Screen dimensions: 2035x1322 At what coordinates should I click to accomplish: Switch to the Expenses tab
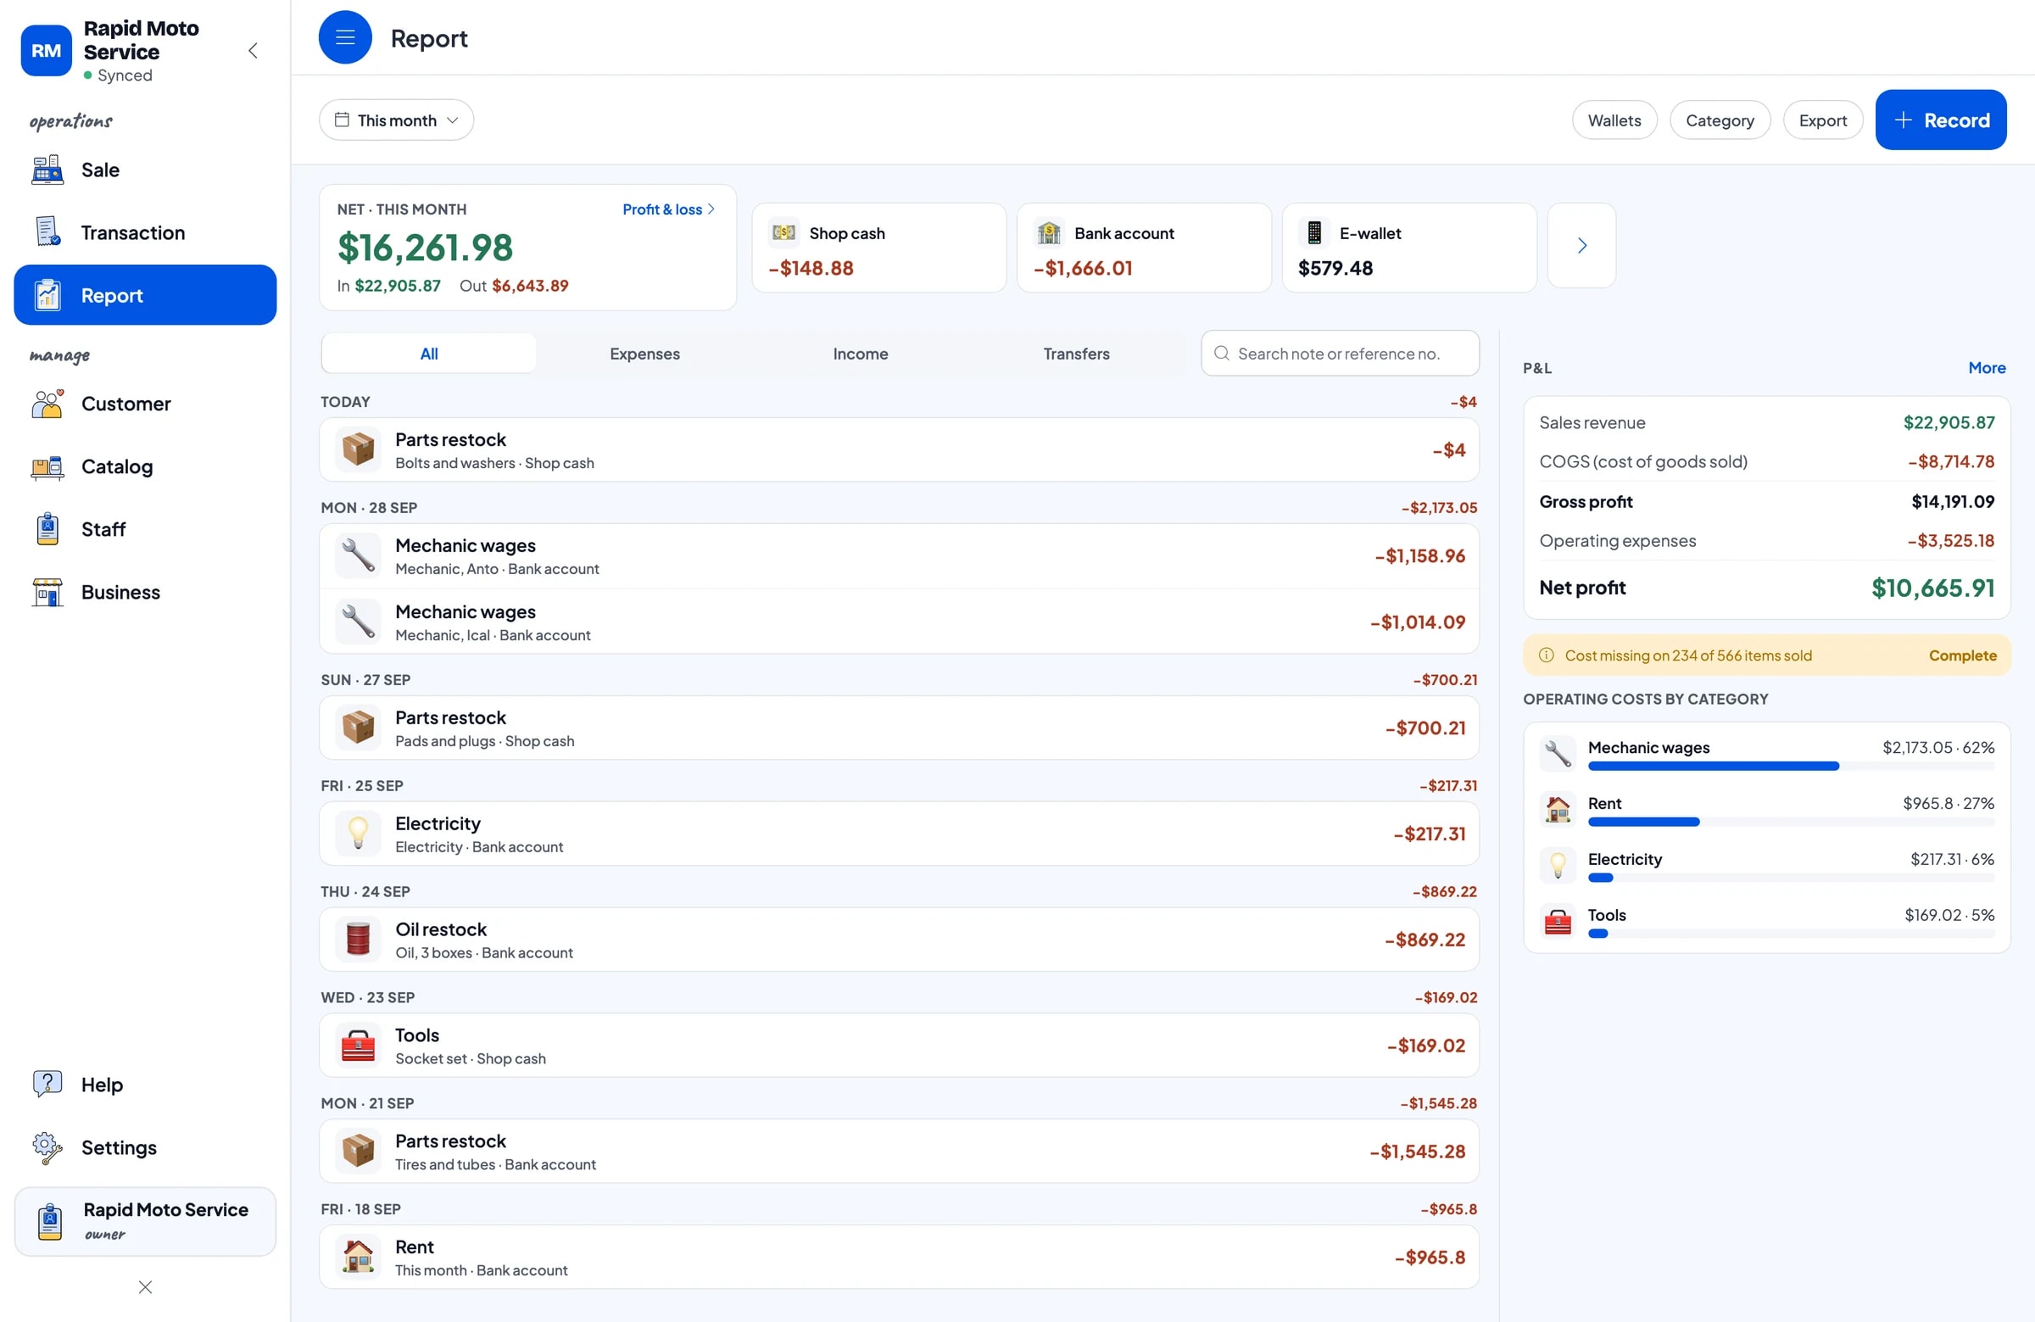pyautogui.click(x=644, y=354)
